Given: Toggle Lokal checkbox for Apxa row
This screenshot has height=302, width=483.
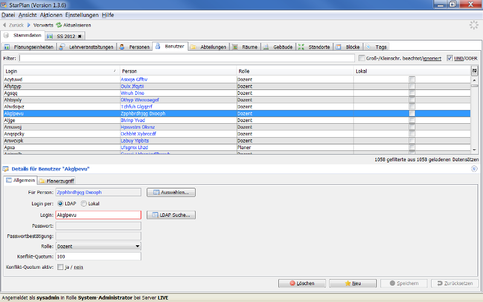Looking at the screenshot, I should (x=412, y=147).
